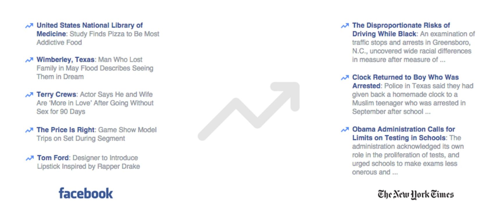
Task: Open the Tom Ford trending topic
Action: pos(53,158)
